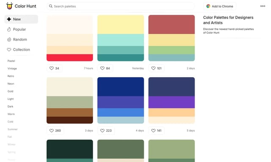Click the '4 days' timestamp text
This screenshot has height=162, width=271.
click(x=140, y=130)
